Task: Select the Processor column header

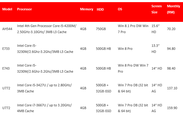Action: tap(24, 9)
